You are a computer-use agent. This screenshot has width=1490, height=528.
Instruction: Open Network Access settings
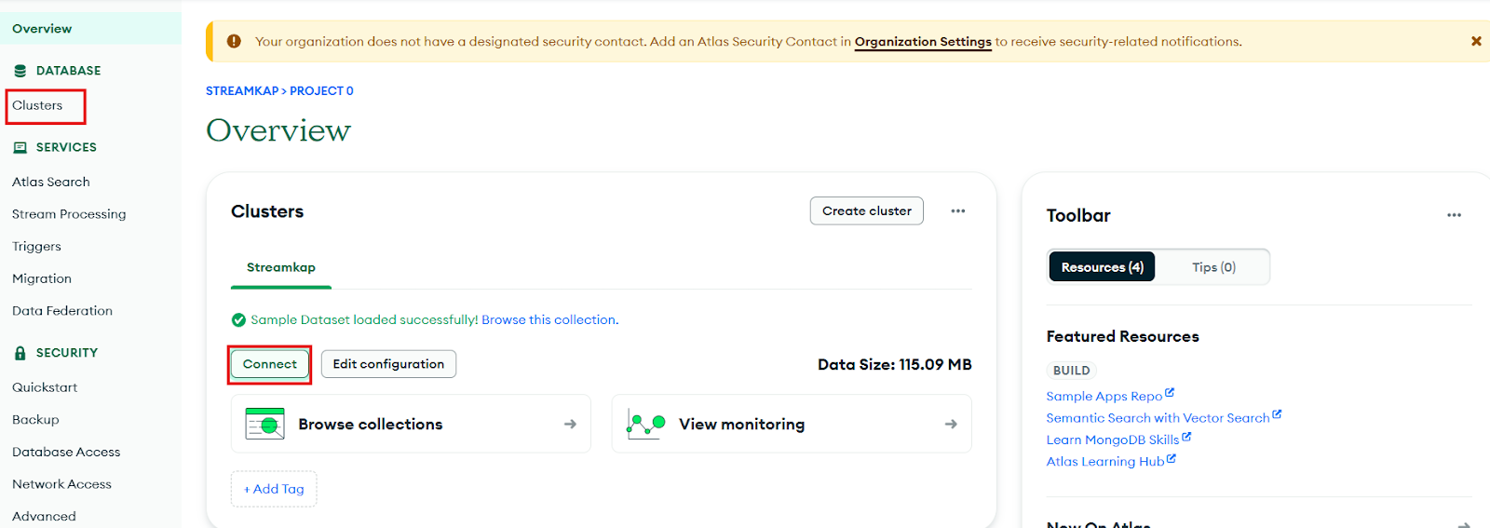tap(61, 484)
